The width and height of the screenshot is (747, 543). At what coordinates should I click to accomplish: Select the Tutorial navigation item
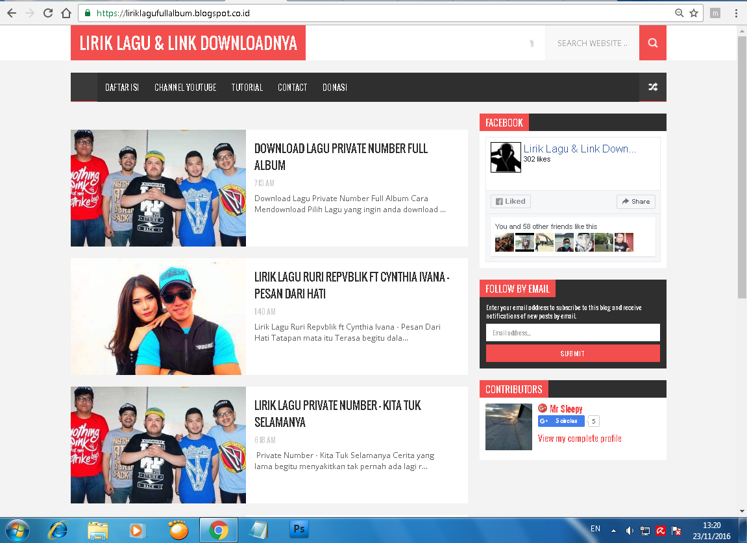(x=247, y=88)
